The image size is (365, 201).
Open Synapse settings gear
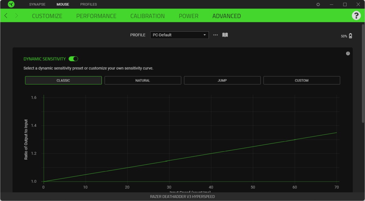coord(318,4)
